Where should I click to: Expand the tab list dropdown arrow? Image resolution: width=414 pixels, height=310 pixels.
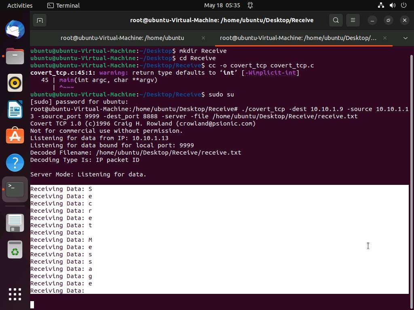pyautogui.click(x=405, y=38)
